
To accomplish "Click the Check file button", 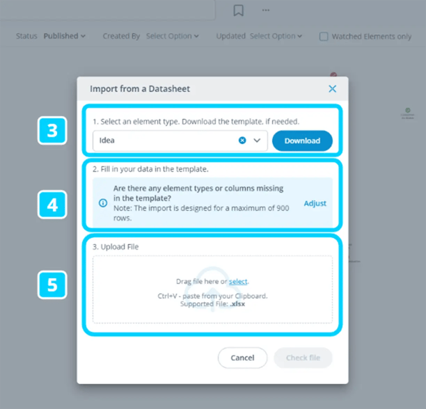I will 303,358.
